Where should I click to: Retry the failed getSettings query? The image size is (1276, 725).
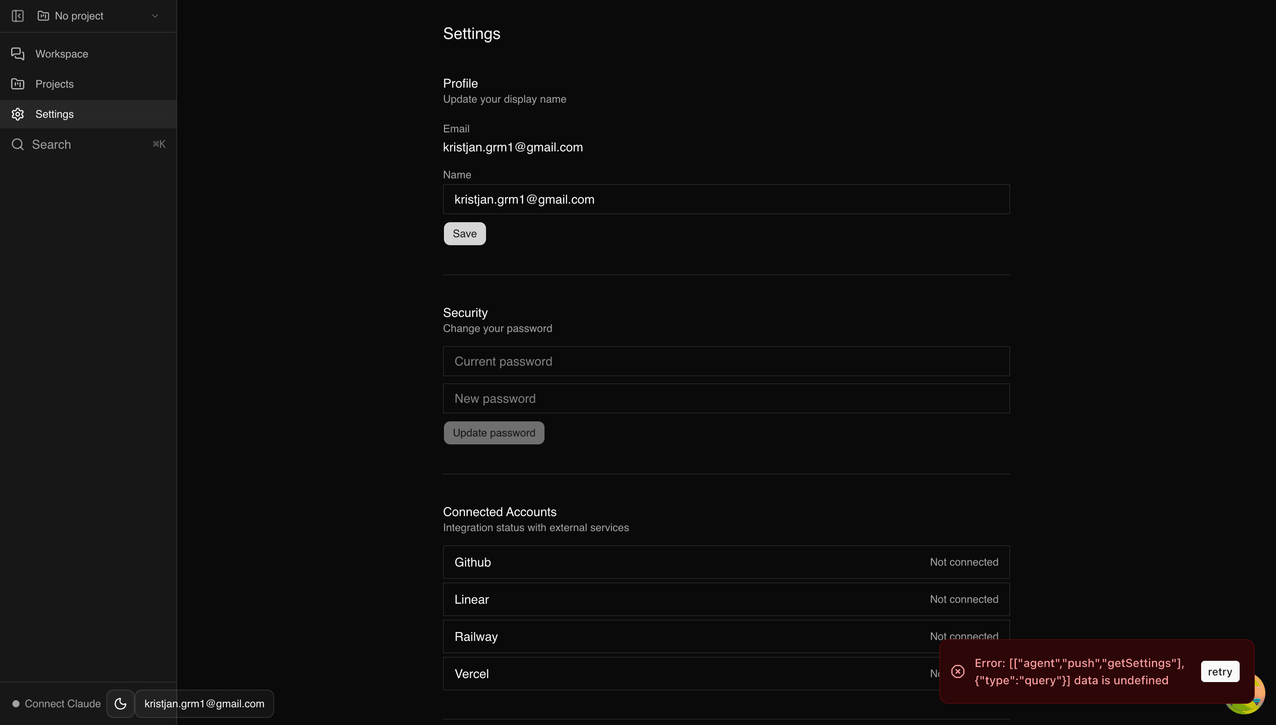click(x=1220, y=672)
